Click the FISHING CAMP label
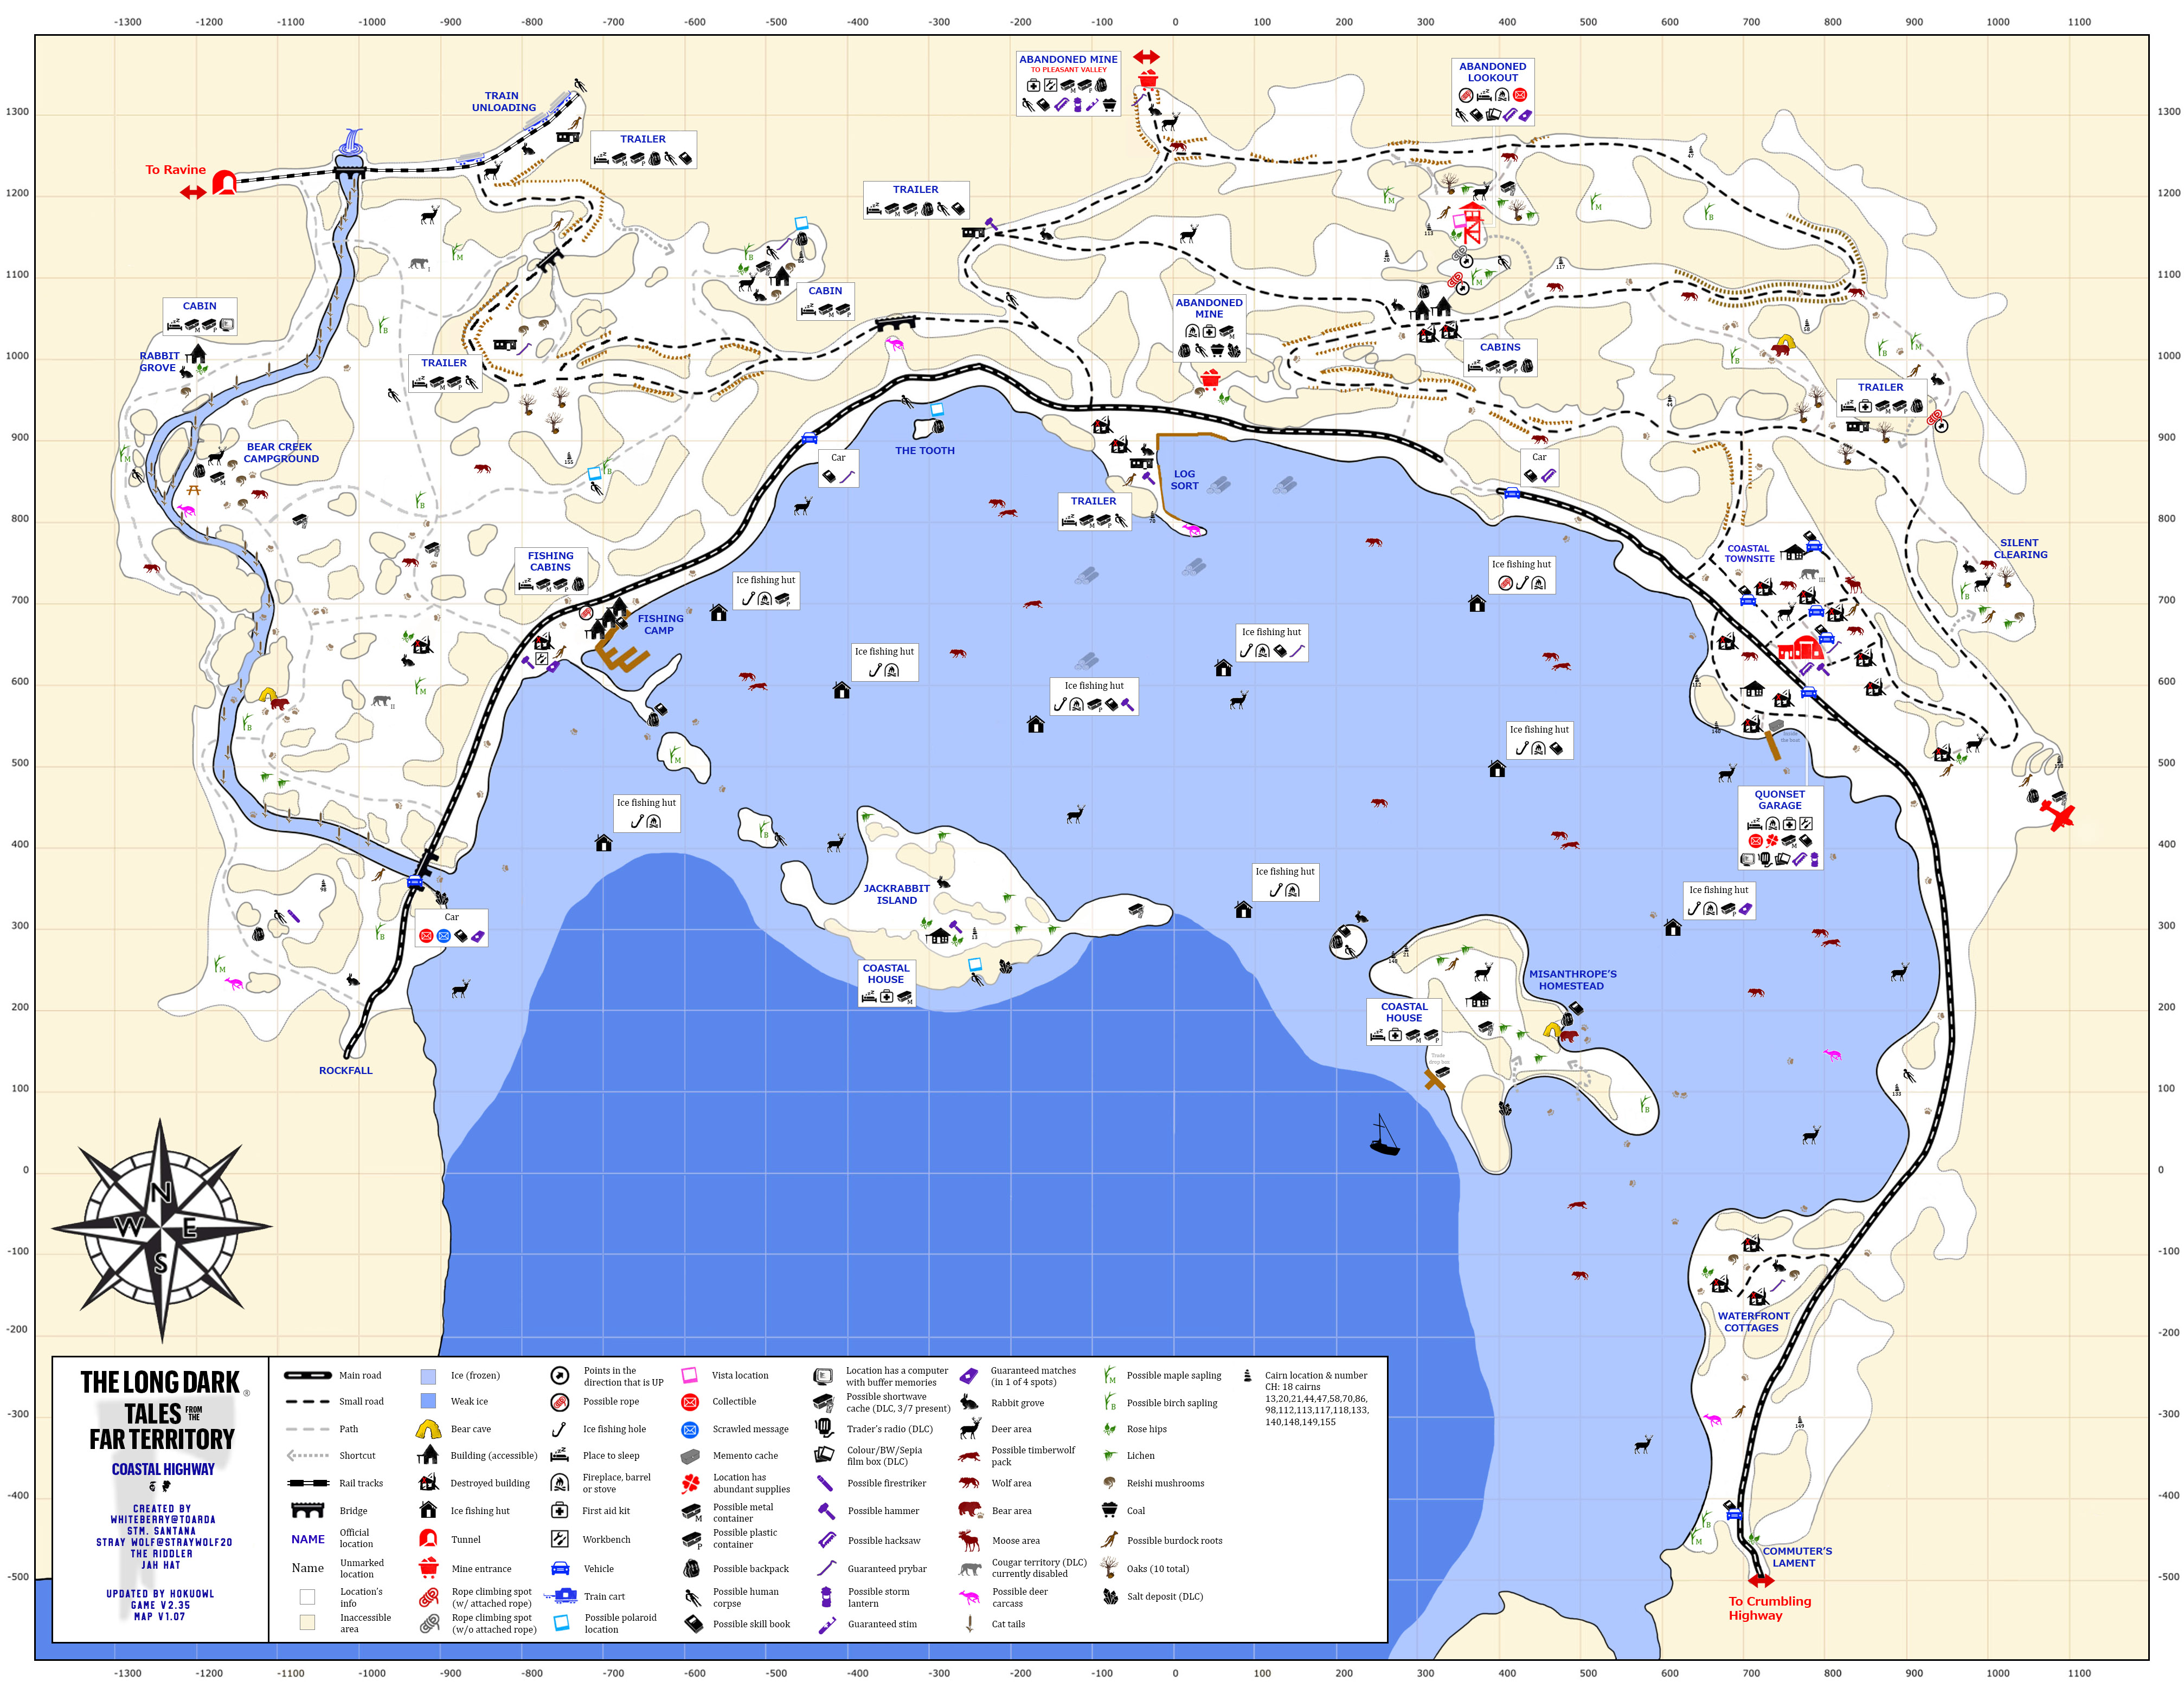 (x=660, y=624)
